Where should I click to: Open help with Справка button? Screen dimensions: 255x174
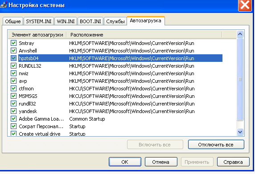pyautogui.click(x=233, y=162)
